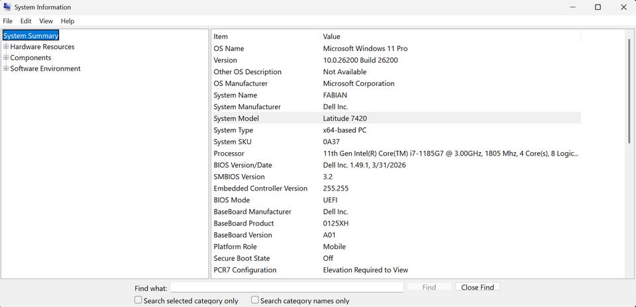Viewport: 636px width, 307px height.
Task: Select the BIOS Version/Date row
Action: click(396, 165)
